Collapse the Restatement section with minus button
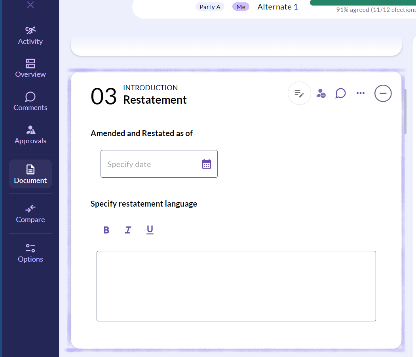The height and width of the screenshot is (357, 416). pyautogui.click(x=383, y=93)
